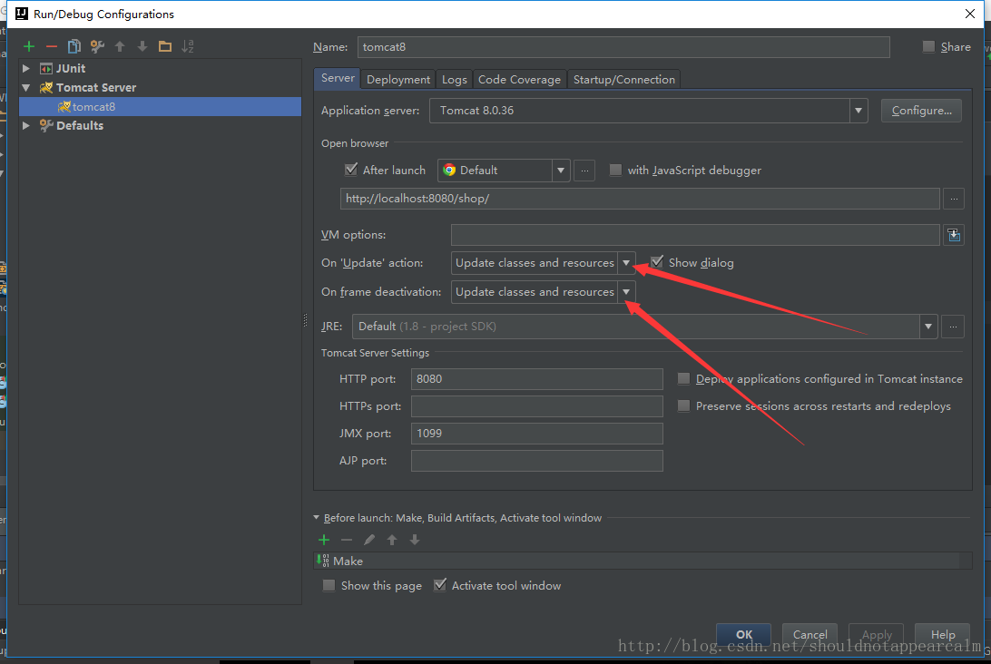Open On frame deactivation dropdown
Image resolution: width=991 pixels, height=664 pixels.
pyautogui.click(x=625, y=292)
